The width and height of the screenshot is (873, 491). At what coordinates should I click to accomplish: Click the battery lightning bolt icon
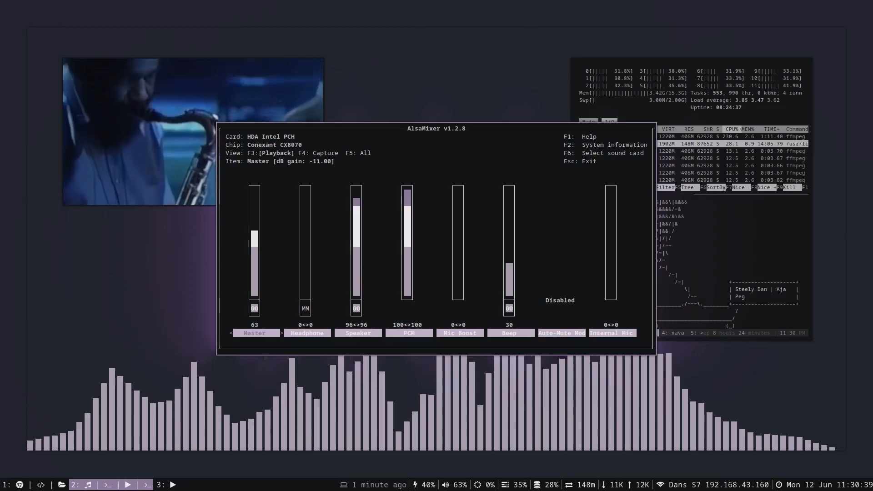pyautogui.click(x=415, y=485)
